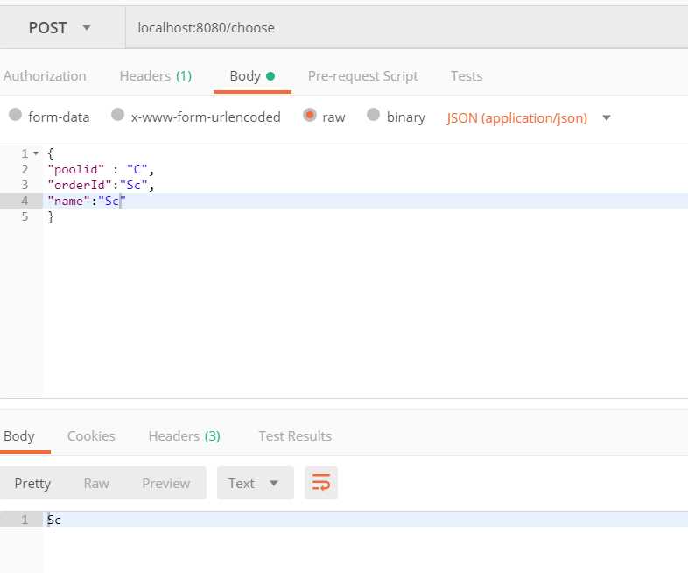Open the request Headers (1) tab
Viewport: 688px width, 573px height.
pyautogui.click(x=155, y=76)
